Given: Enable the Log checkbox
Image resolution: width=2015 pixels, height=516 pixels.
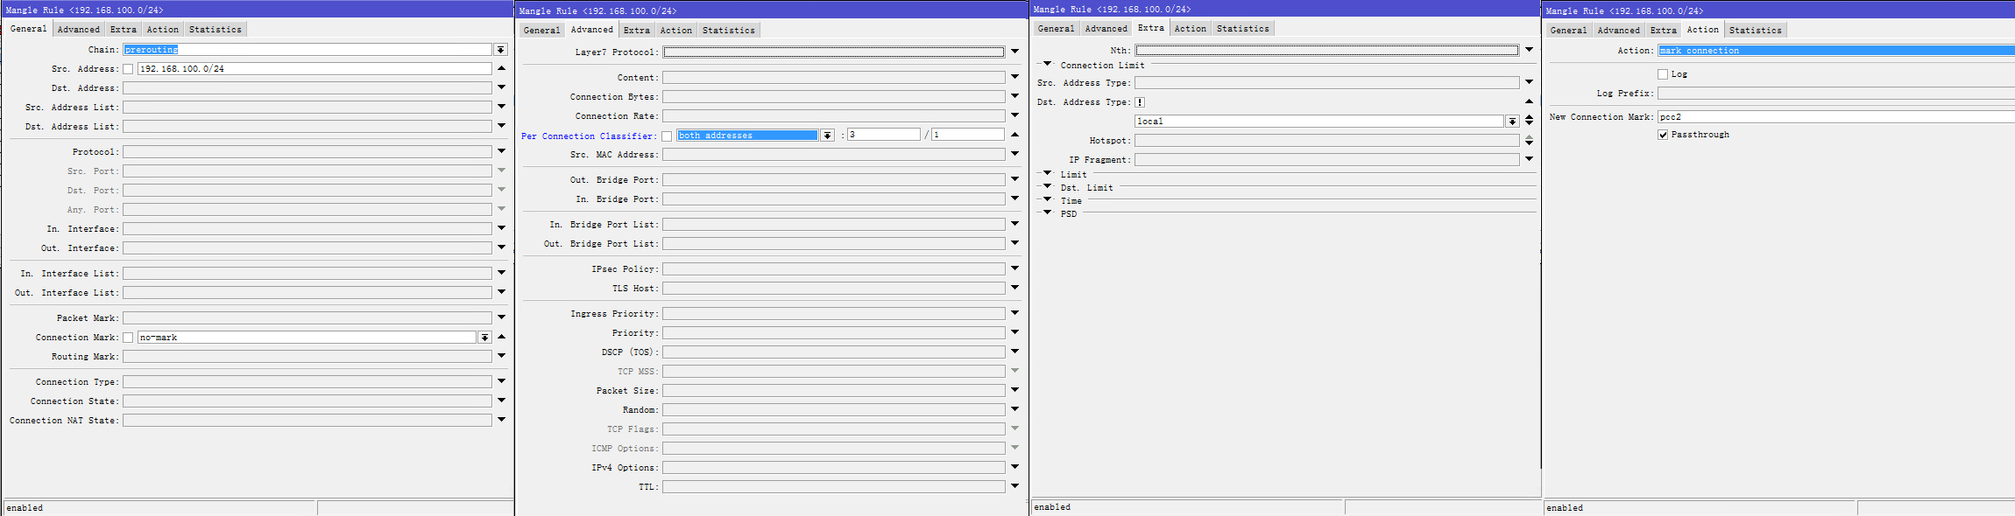Looking at the screenshot, I should (x=1663, y=74).
